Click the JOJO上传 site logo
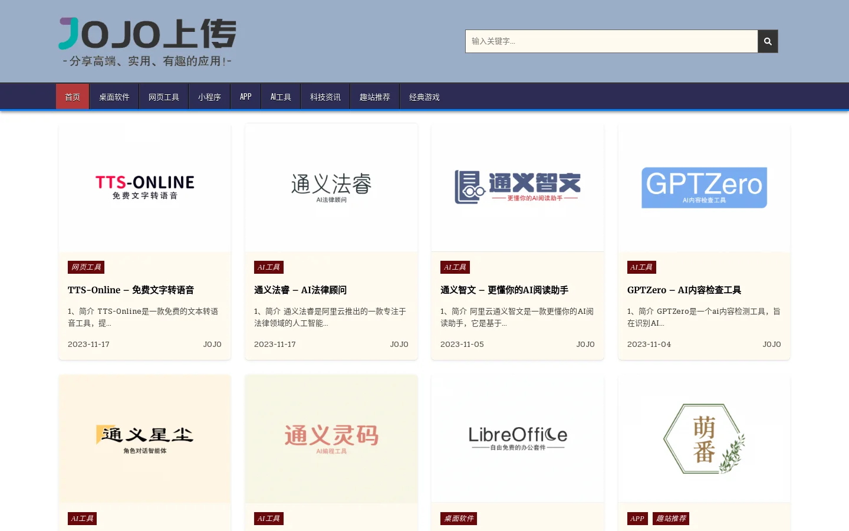This screenshot has height=531, width=849. click(147, 41)
